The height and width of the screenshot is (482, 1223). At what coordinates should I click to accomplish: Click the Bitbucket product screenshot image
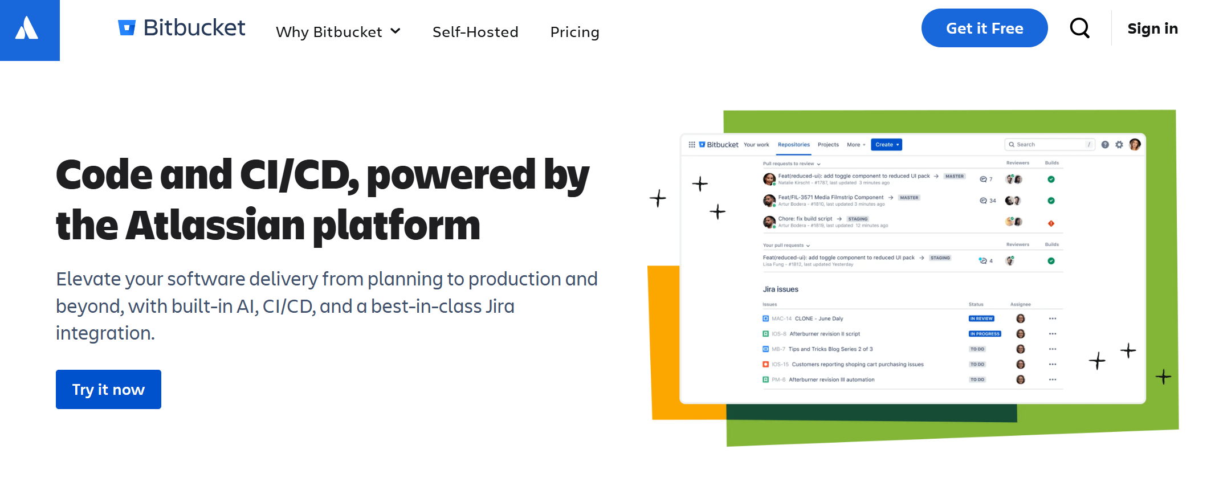pos(913,277)
